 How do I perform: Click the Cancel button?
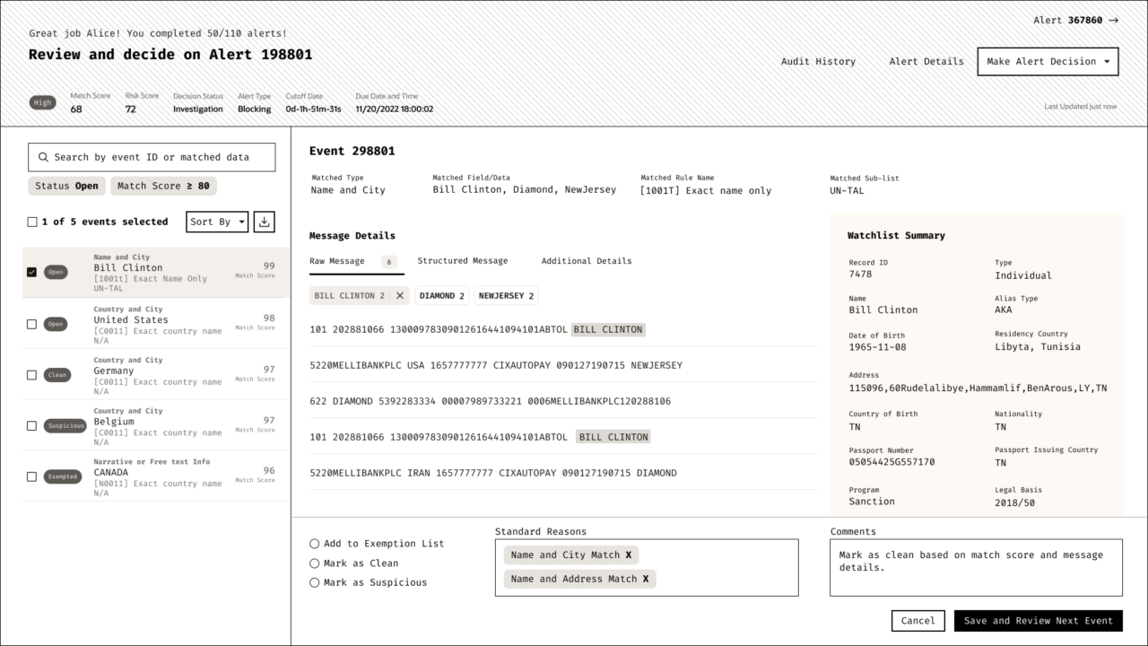point(918,621)
